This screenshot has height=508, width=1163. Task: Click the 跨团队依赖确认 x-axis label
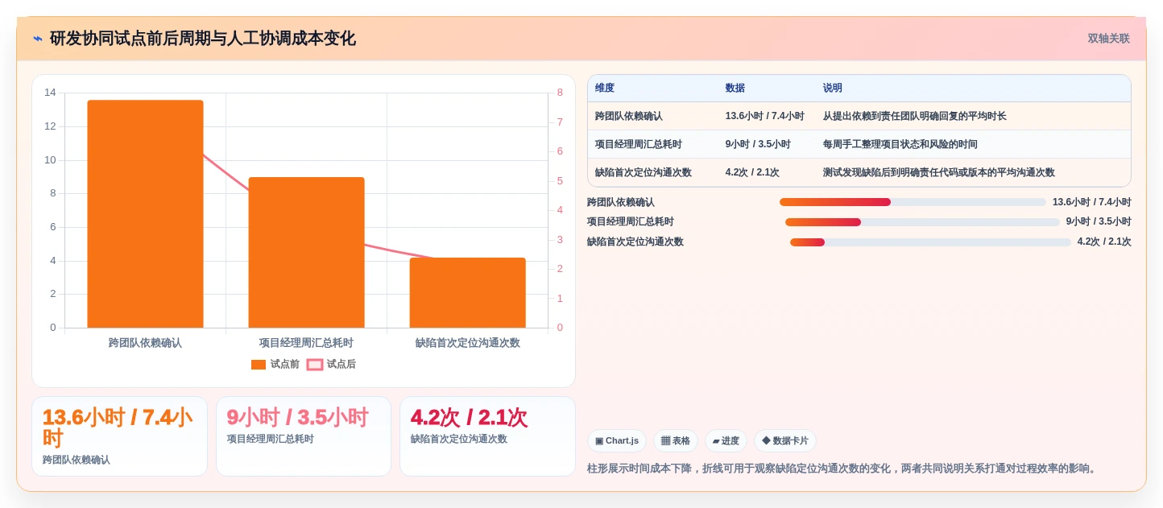tap(145, 343)
